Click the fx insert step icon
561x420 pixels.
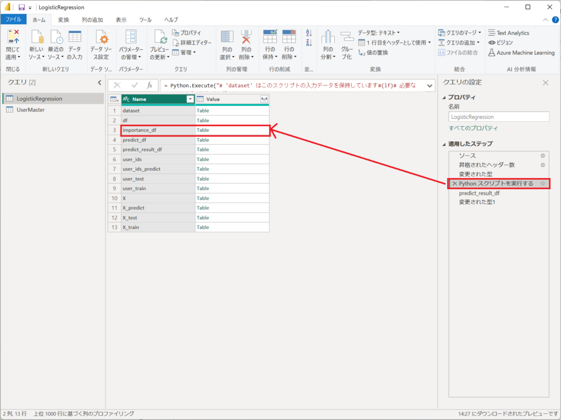click(x=150, y=85)
